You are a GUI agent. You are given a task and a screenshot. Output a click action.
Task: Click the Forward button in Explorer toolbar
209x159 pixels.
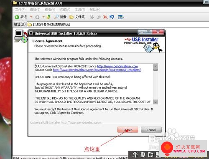click(x=37, y=17)
